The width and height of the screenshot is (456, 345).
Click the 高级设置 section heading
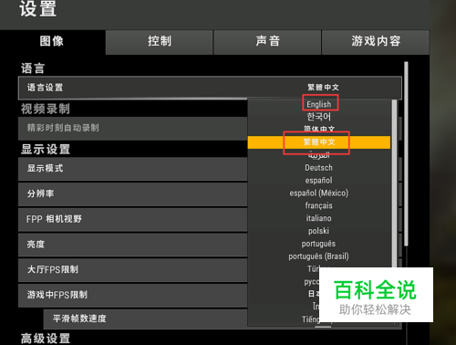click(46, 339)
